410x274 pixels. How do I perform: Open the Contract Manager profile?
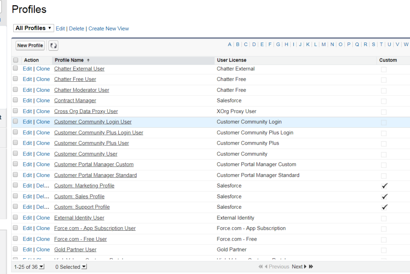point(75,101)
